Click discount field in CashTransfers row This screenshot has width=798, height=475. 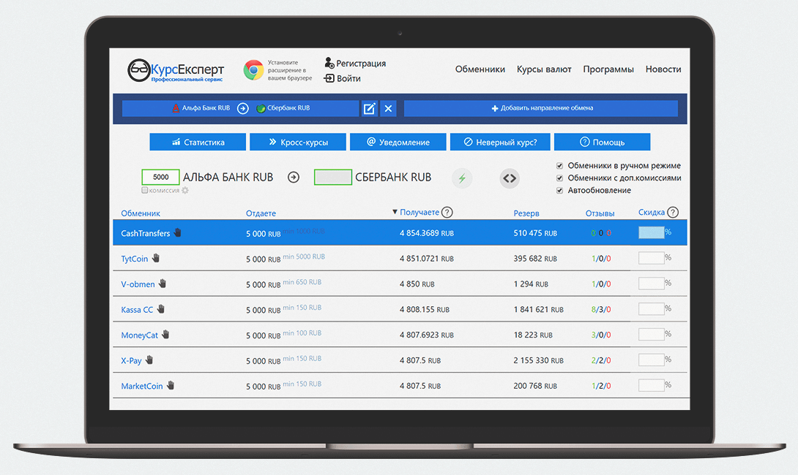652,232
